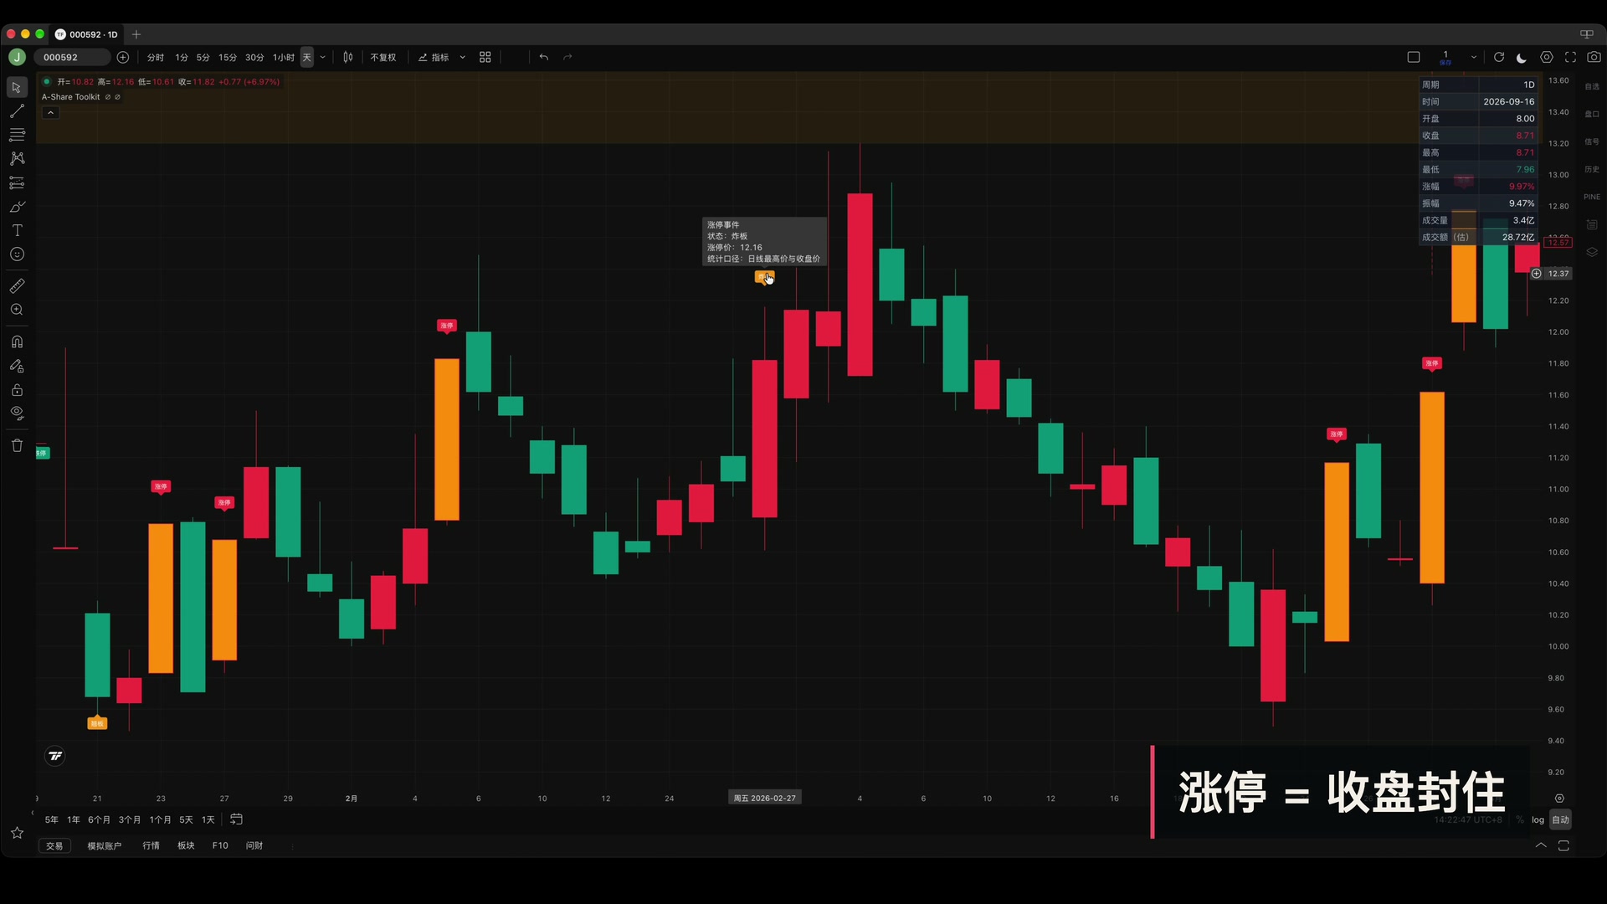Select the 1分 timeframe
Screen dimensions: 1607x904
pyautogui.click(x=182, y=58)
